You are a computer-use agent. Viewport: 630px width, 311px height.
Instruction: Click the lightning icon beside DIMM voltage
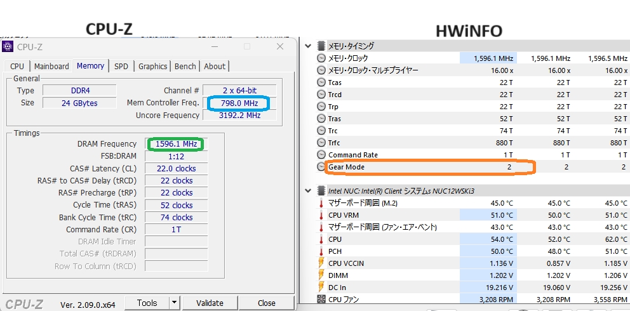[x=321, y=275]
